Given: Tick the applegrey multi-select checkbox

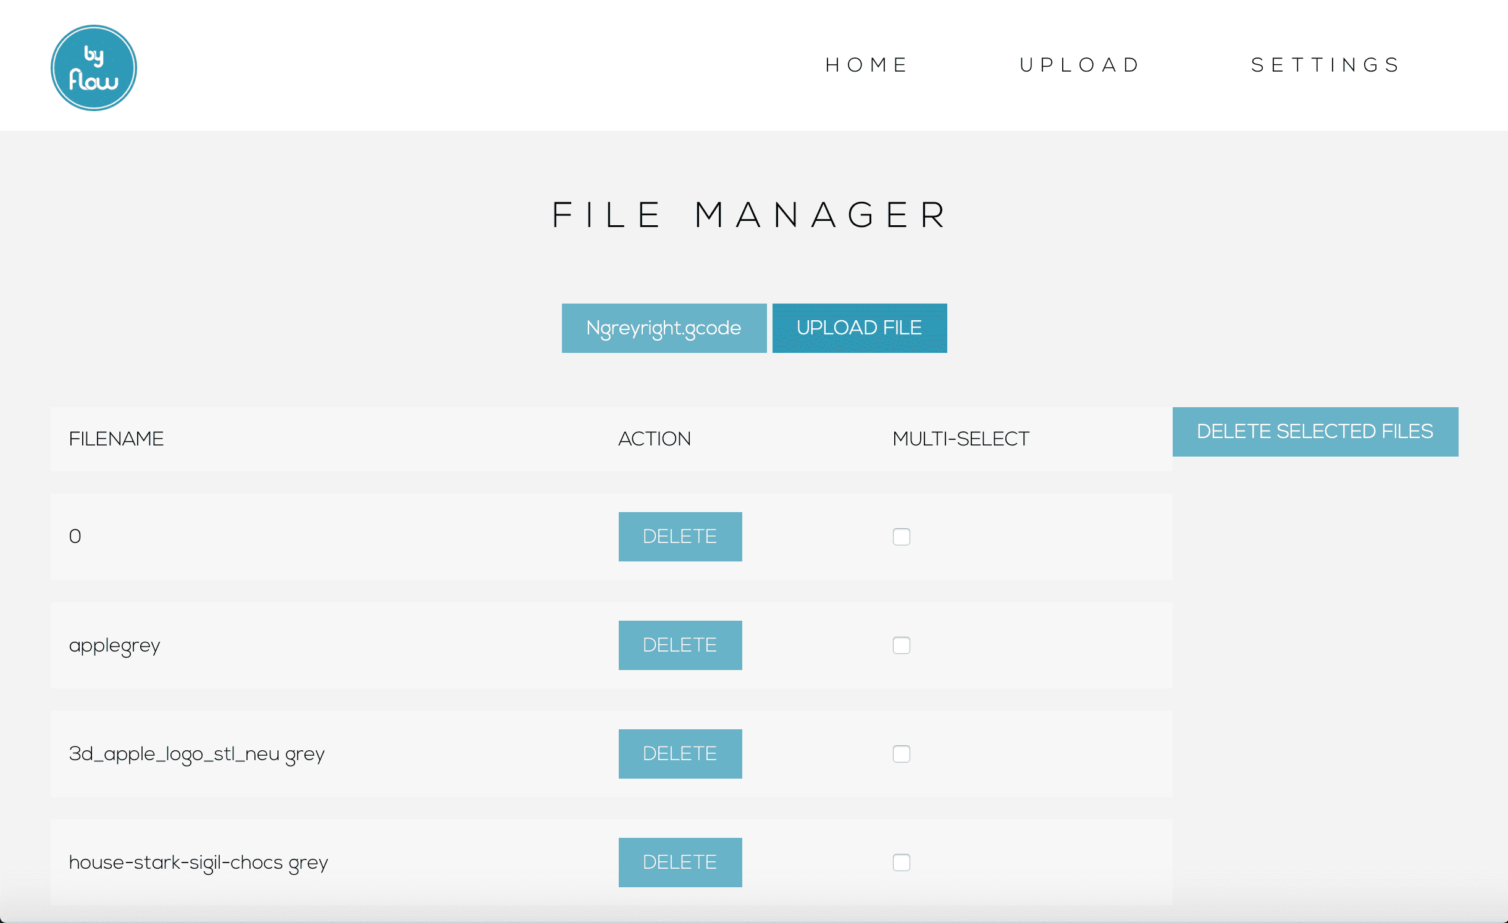Looking at the screenshot, I should click(x=901, y=645).
